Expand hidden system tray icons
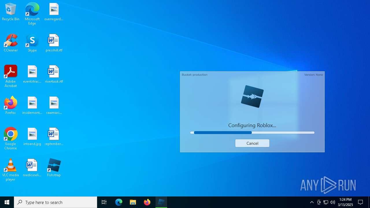 pyautogui.click(x=312, y=202)
